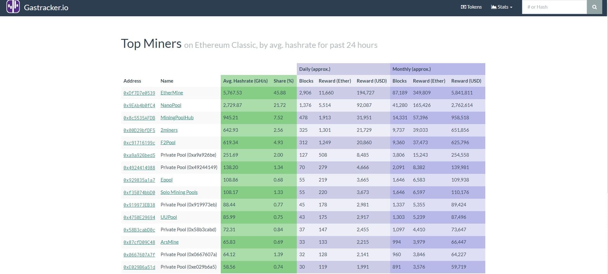Select Private Pool (0x58b3cabd) name text
608x274 pixels.
tap(188, 230)
